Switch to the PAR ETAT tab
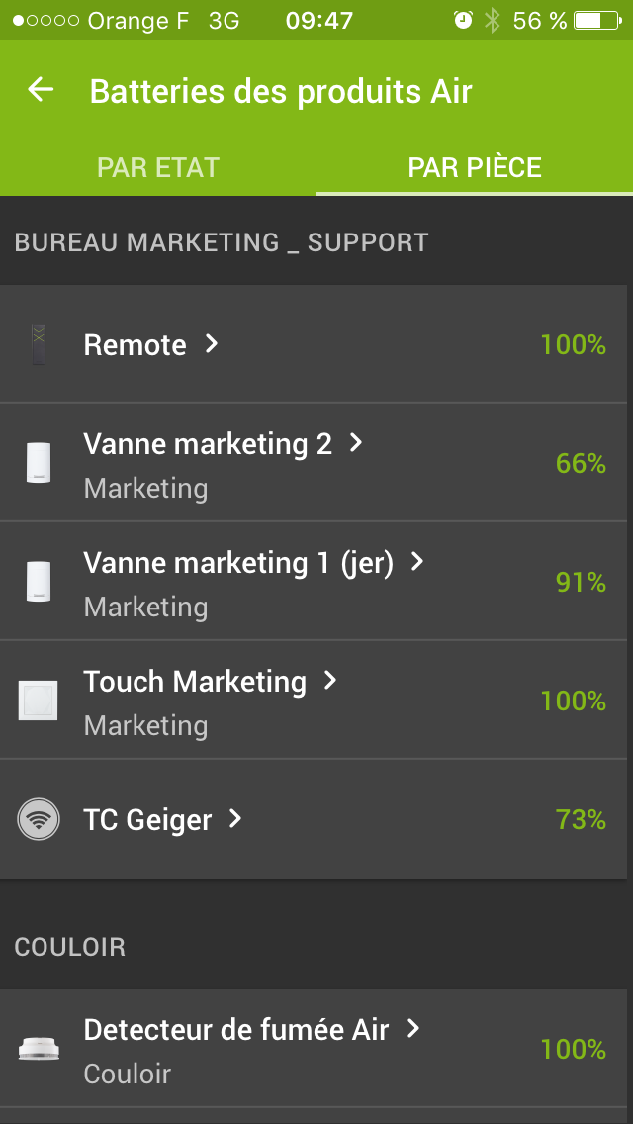The height and width of the screenshot is (1124, 633). pos(158,167)
